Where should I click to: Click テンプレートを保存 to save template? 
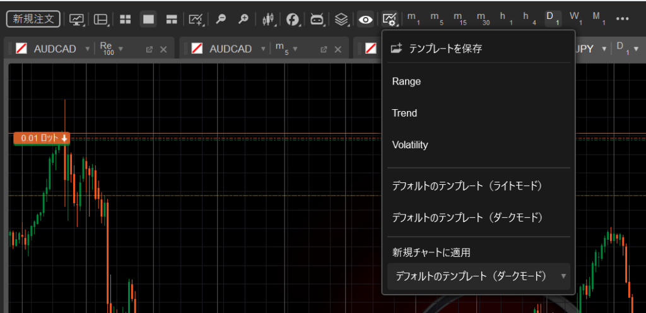[x=445, y=48]
